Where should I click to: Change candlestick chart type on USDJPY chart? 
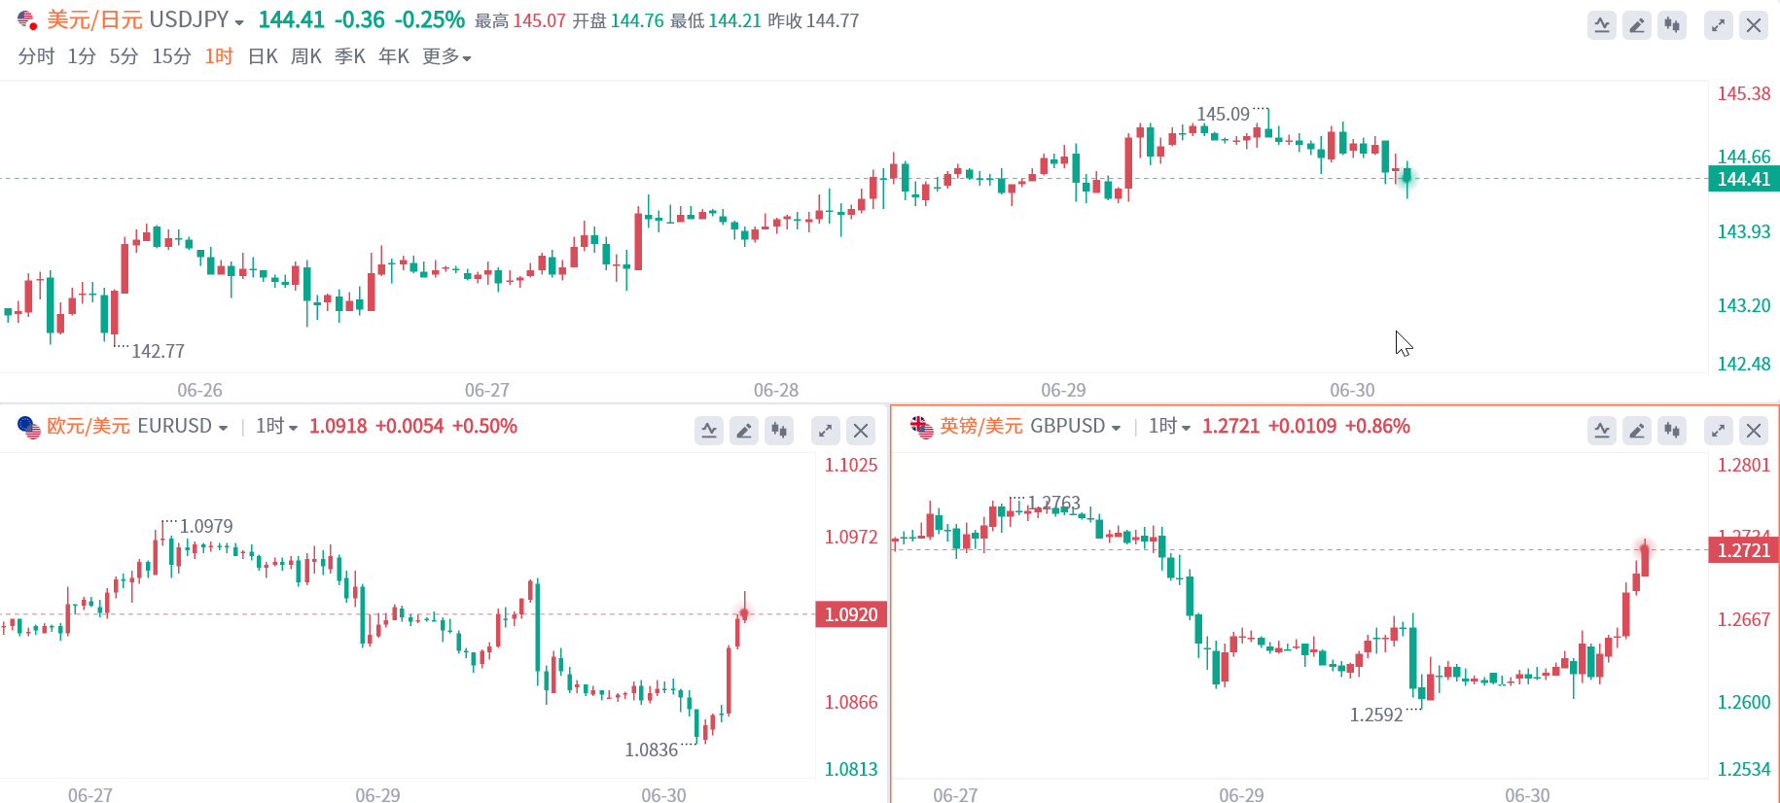coord(1672,25)
